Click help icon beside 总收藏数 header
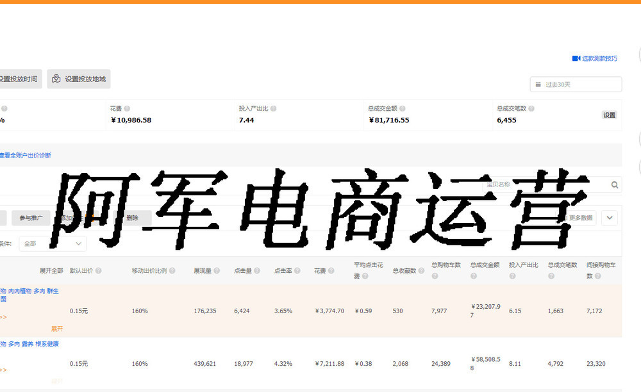This screenshot has height=392, width=641. click(x=421, y=271)
